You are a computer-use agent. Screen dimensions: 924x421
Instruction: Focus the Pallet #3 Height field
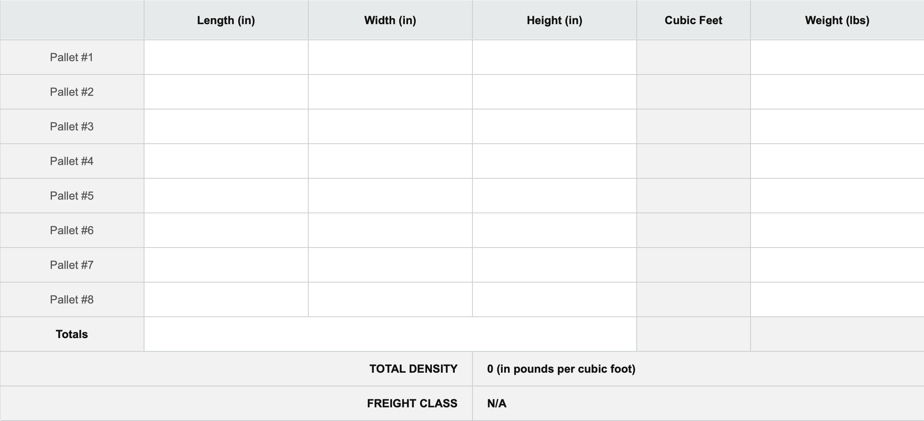[554, 126]
